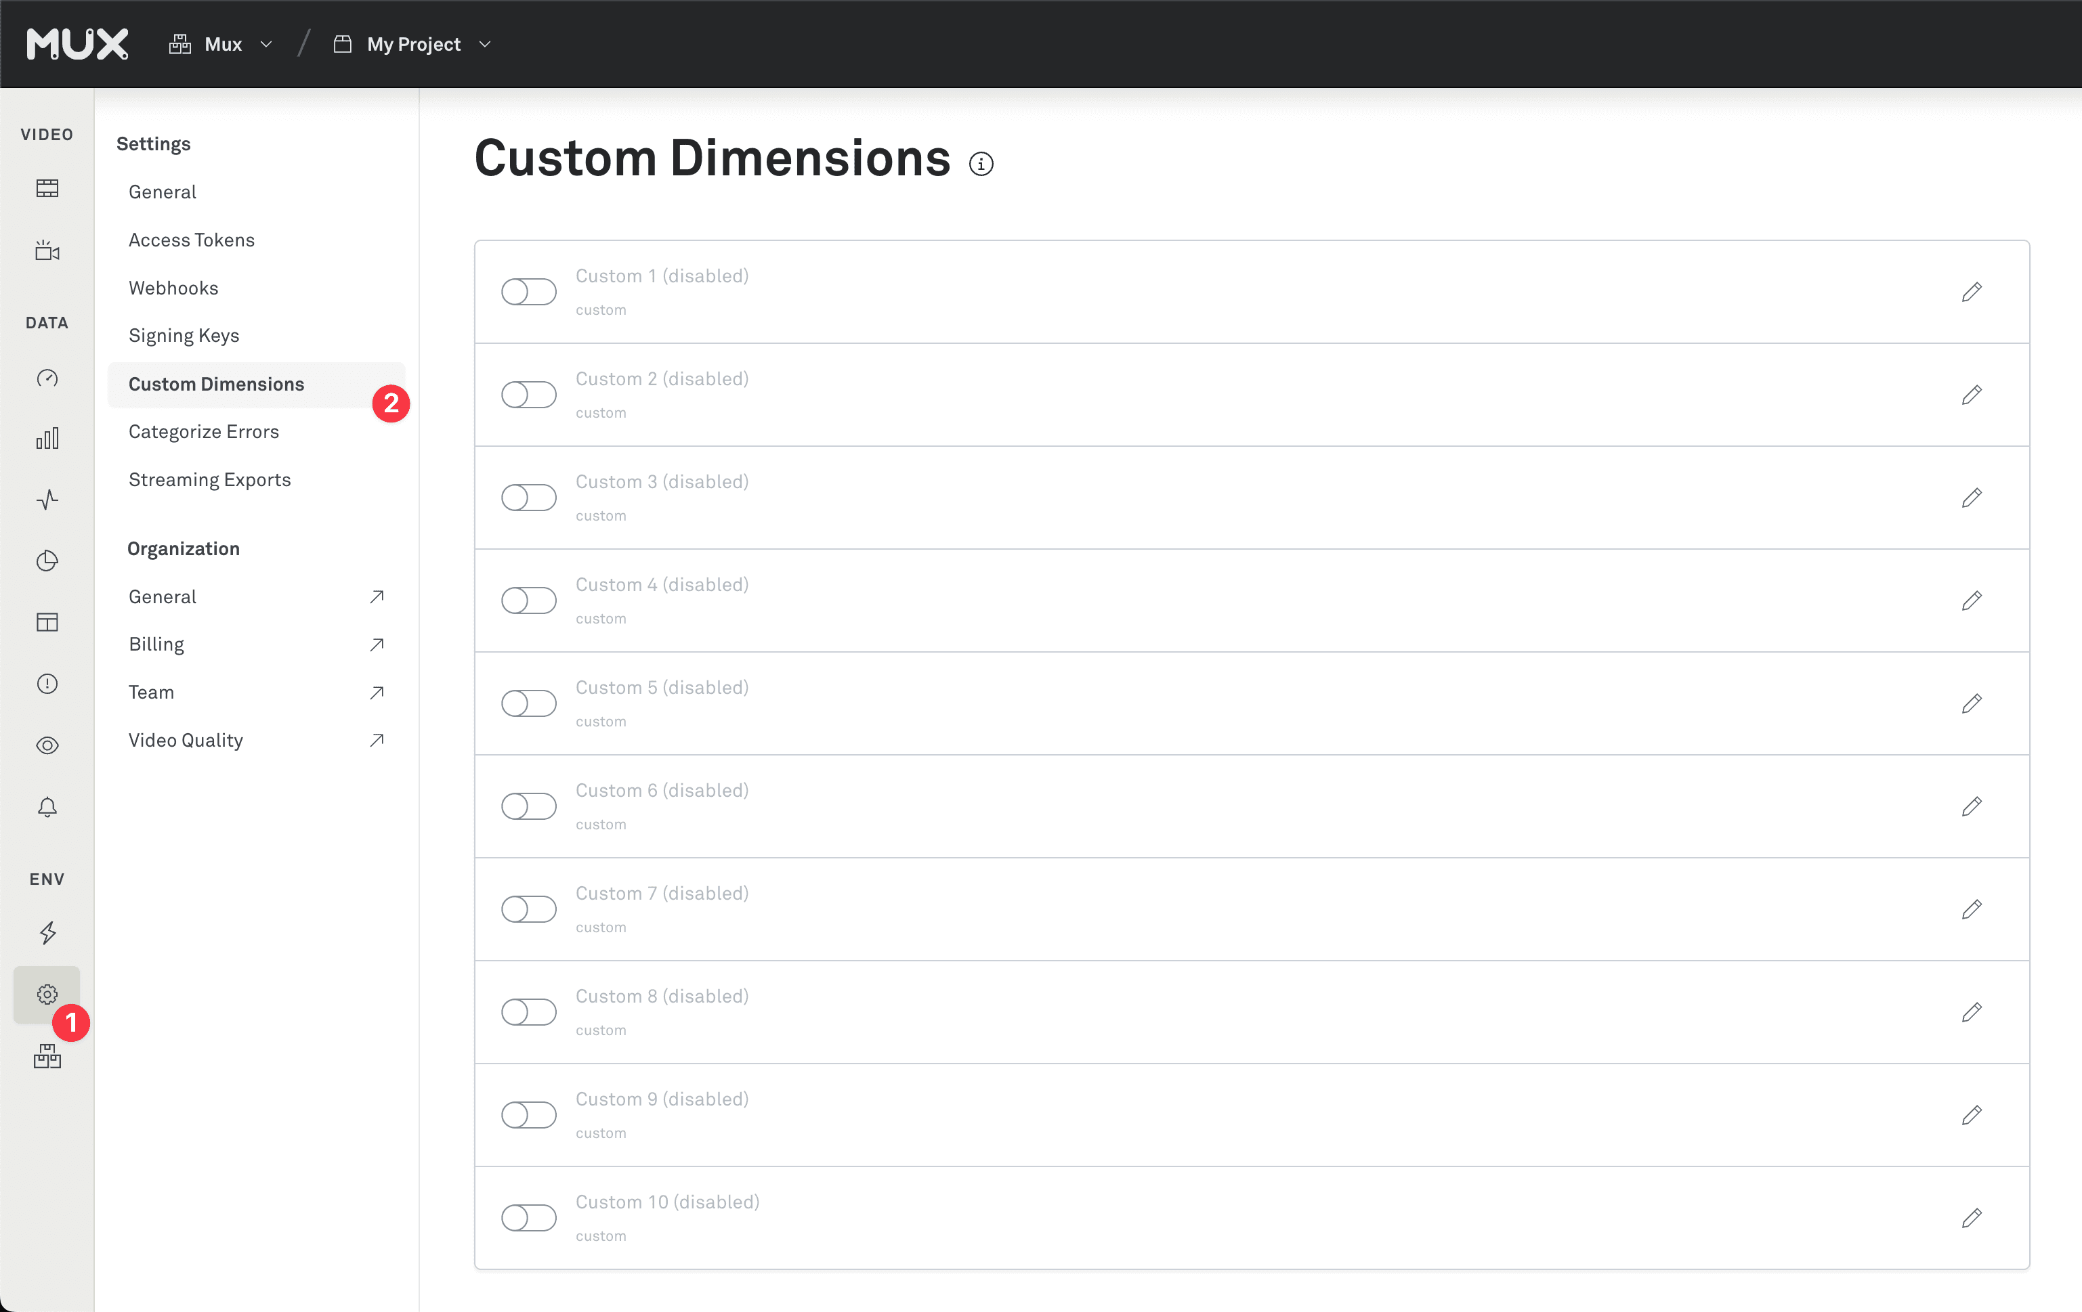
Task: Open Streaming Exports settings page
Action: click(x=209, y=480)
